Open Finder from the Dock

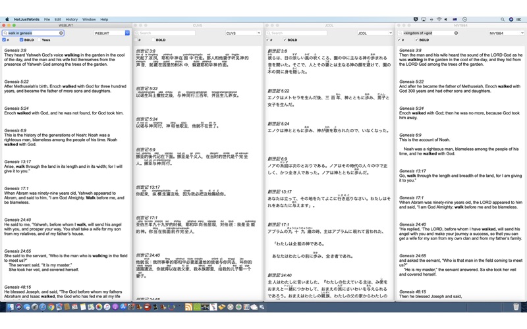(x=11, y=307)
